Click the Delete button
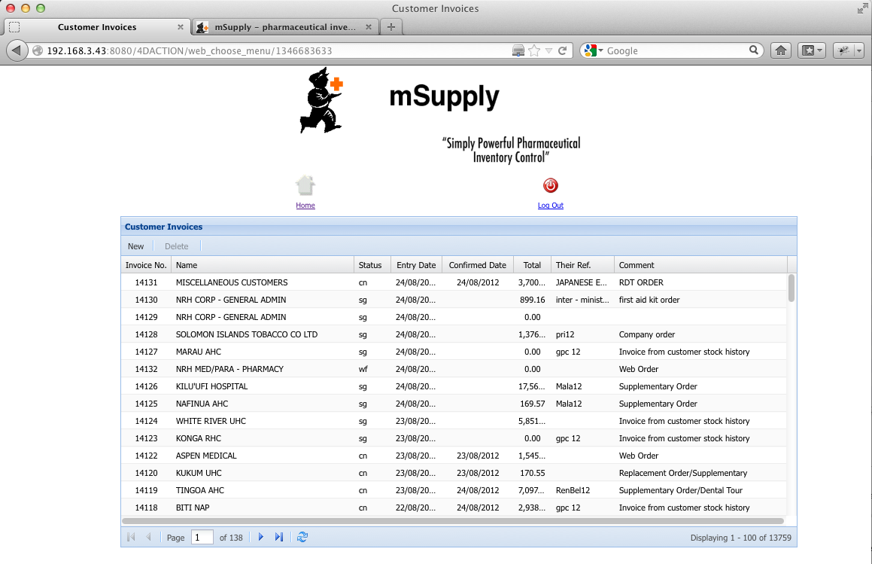Screen dimensions: 872x564 [176, 246]
